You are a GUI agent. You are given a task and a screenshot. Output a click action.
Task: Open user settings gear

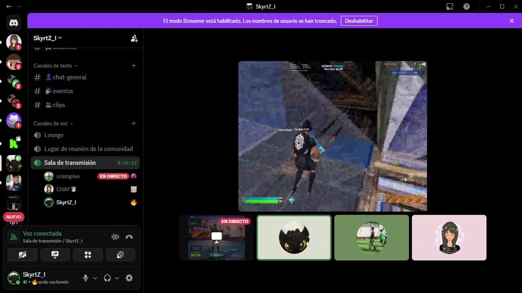129,278
